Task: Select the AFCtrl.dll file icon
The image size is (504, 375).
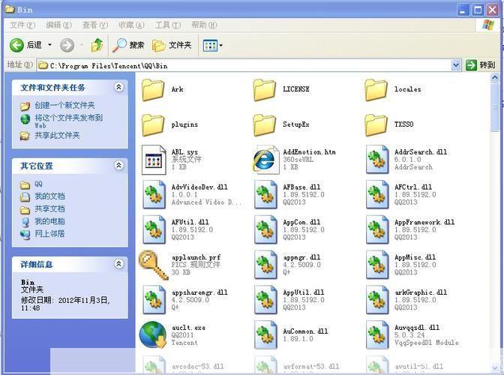Action: (x=376, y=194)
